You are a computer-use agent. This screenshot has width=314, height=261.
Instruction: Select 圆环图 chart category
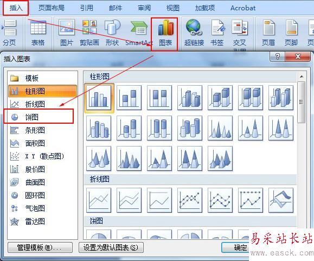tap(42, 195)
